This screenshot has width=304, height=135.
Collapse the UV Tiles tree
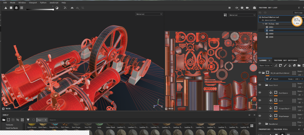click(264, 24)
